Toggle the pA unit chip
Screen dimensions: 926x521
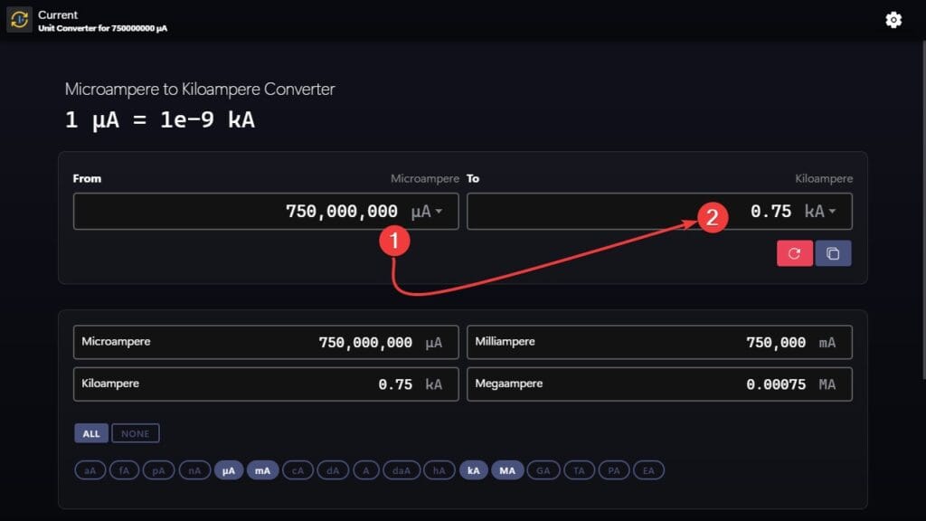(x=158, y=470)
